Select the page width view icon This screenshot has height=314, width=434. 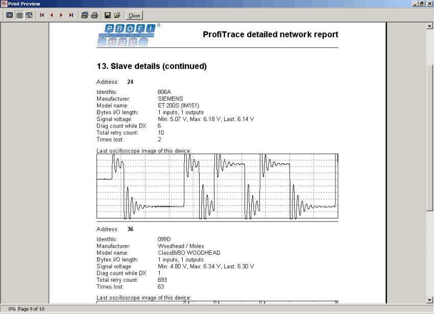tap(19, 15)
